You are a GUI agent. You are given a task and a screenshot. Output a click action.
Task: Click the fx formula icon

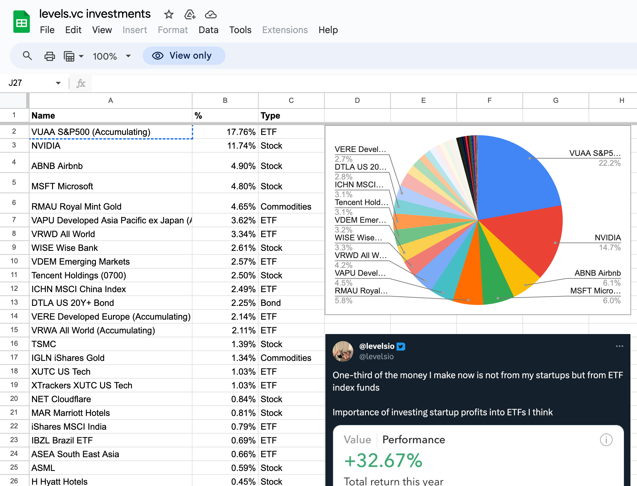tap(81, 83)
